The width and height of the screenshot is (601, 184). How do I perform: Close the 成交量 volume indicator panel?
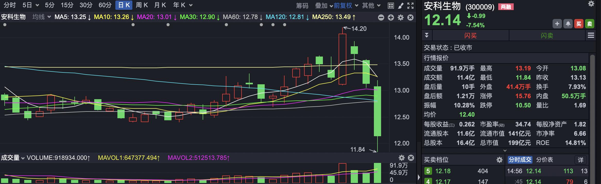pyautogui.click(x=411, y=158)
